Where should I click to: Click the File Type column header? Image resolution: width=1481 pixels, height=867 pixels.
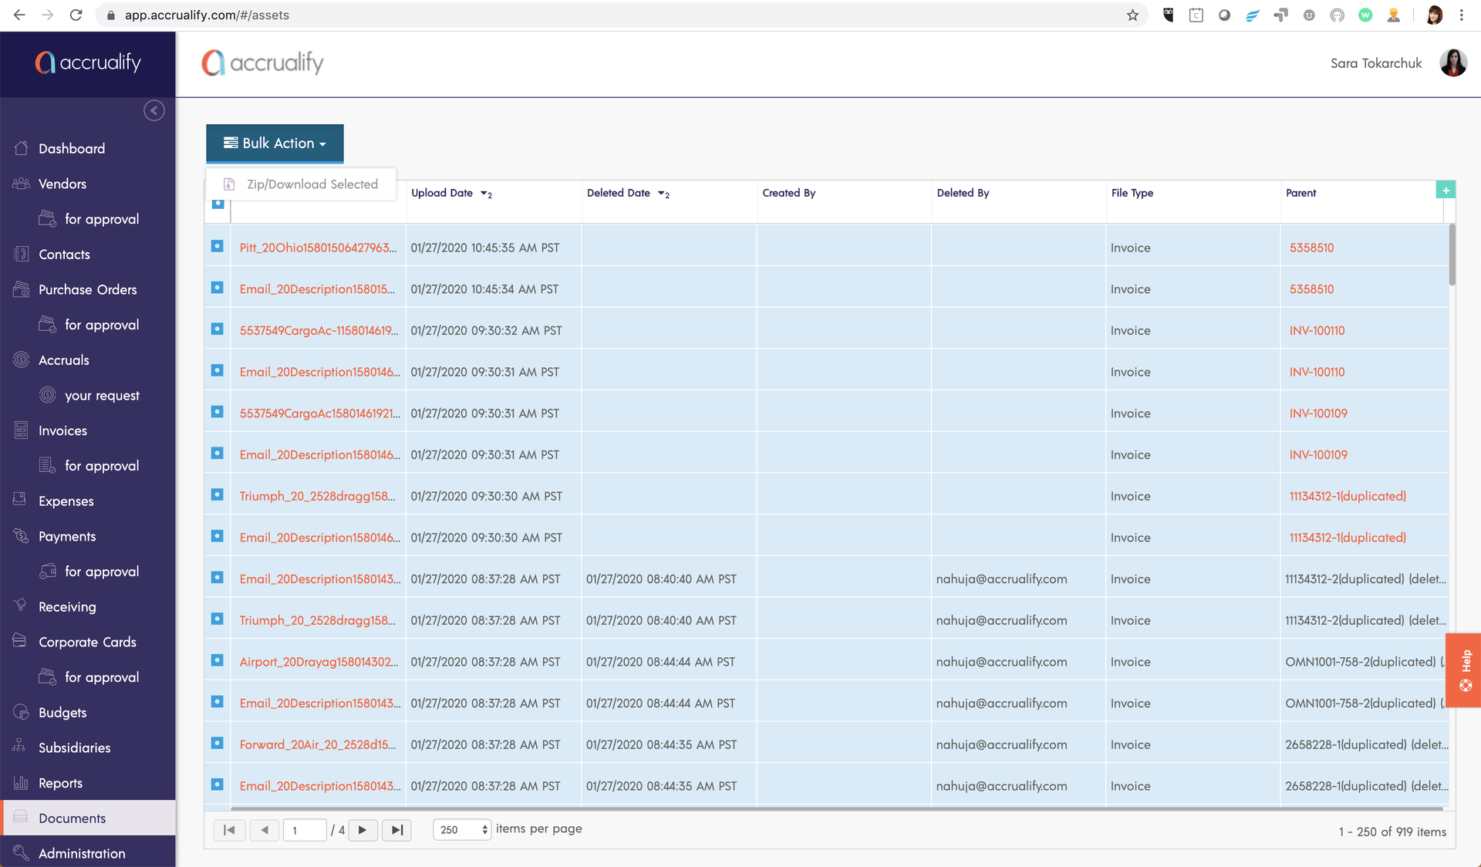coord(1132,193)
